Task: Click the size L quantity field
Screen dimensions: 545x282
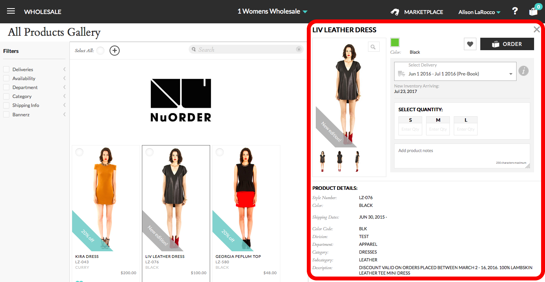Action: pyautogui.click(x=465, y=129)
